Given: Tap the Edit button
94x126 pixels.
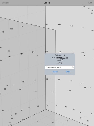Looking at the screenshot, I should [x=90, y=3].
